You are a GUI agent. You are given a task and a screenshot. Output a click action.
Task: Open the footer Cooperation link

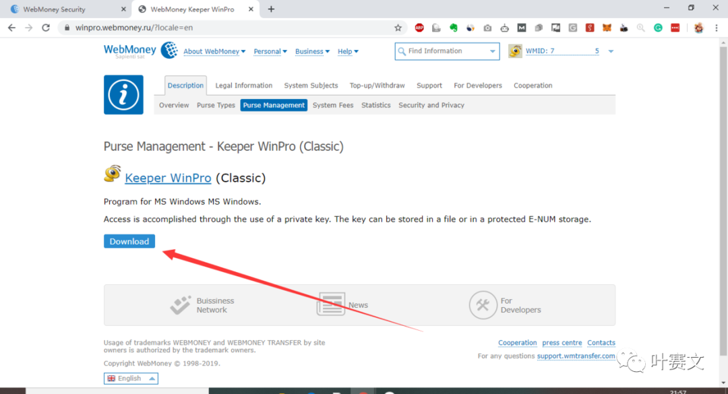pos(517,343)
